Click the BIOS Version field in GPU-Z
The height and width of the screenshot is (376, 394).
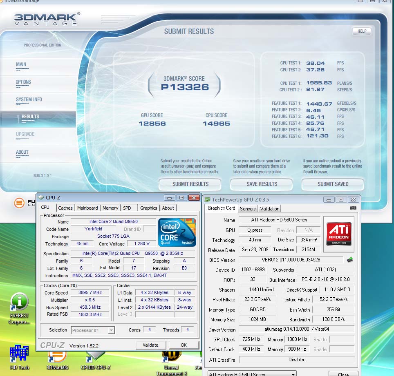click(x=291, y=260)
